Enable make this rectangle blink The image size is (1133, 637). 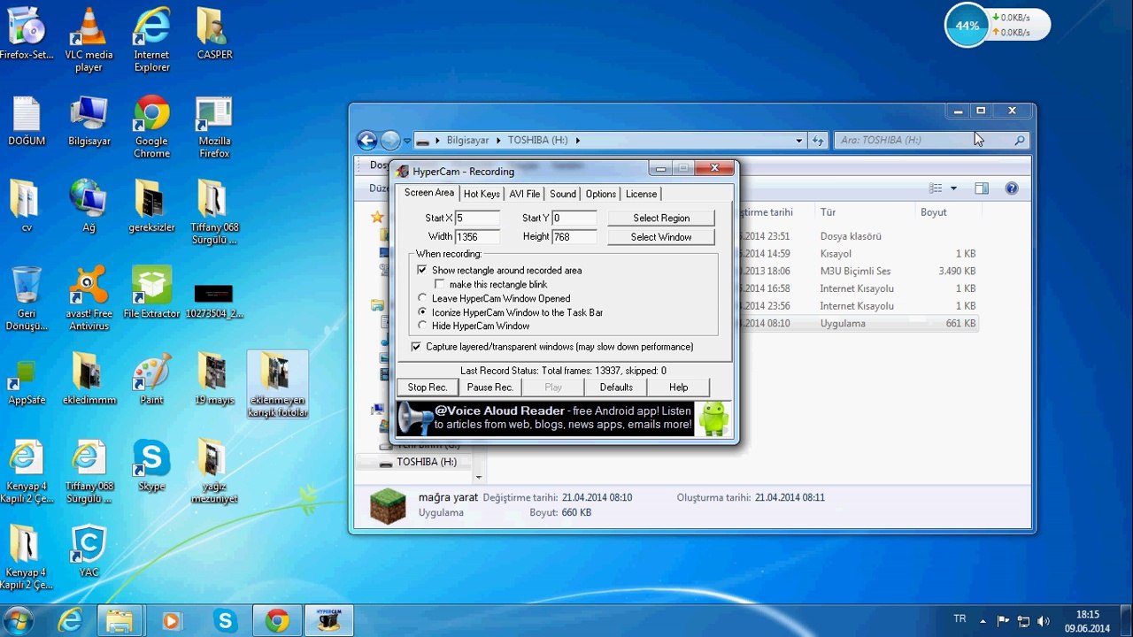(440, 284)
